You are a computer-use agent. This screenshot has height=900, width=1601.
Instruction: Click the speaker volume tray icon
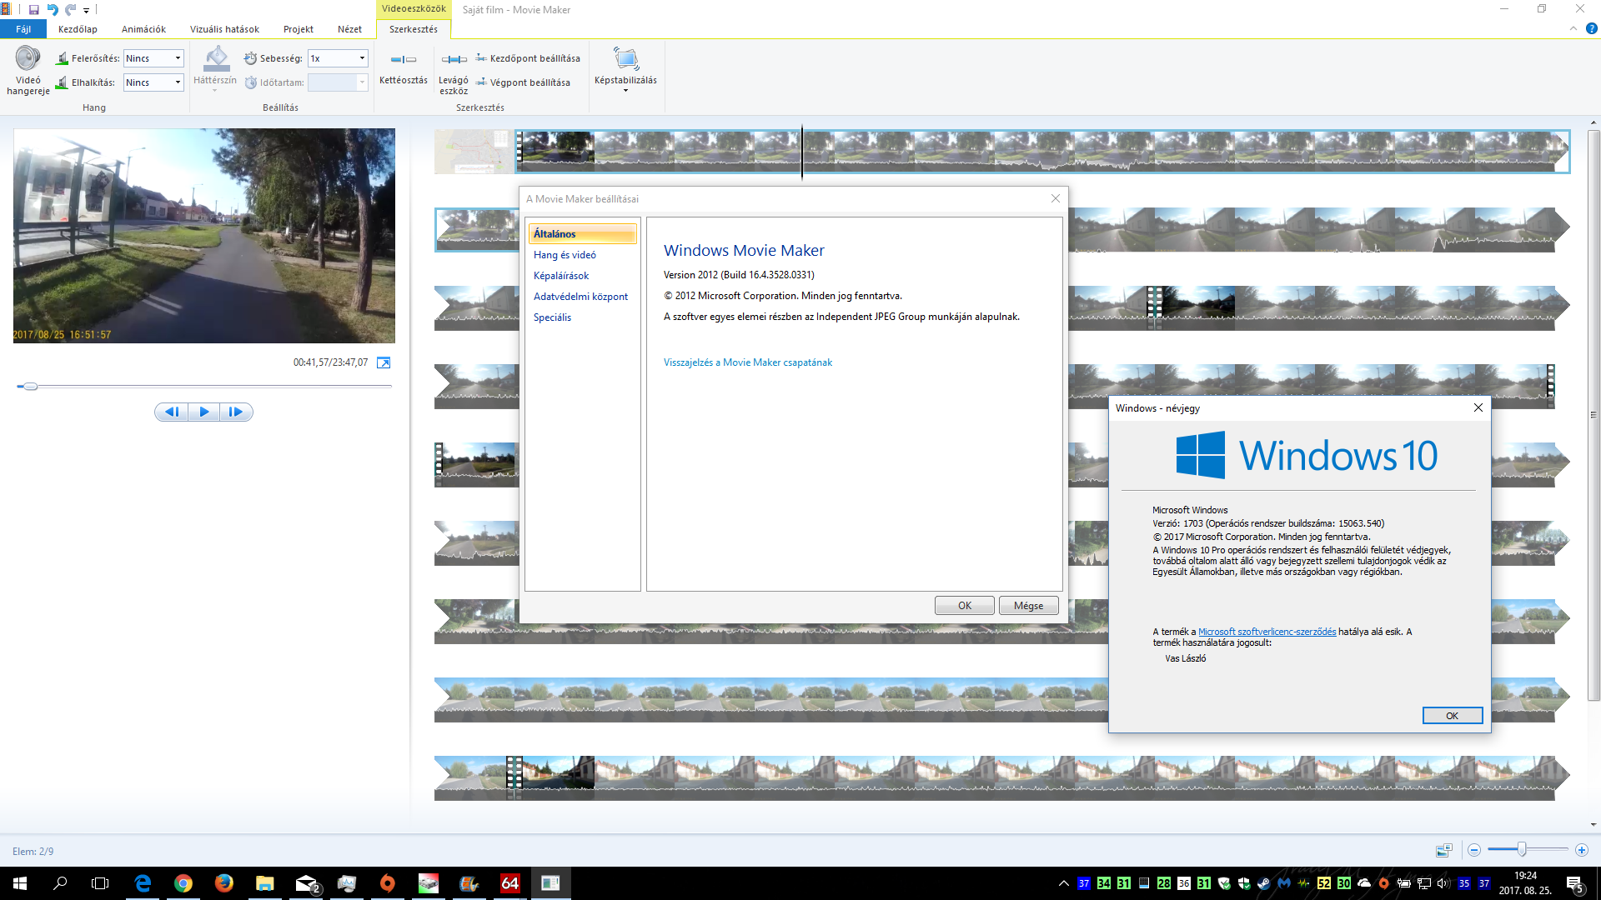[1443, 883]
